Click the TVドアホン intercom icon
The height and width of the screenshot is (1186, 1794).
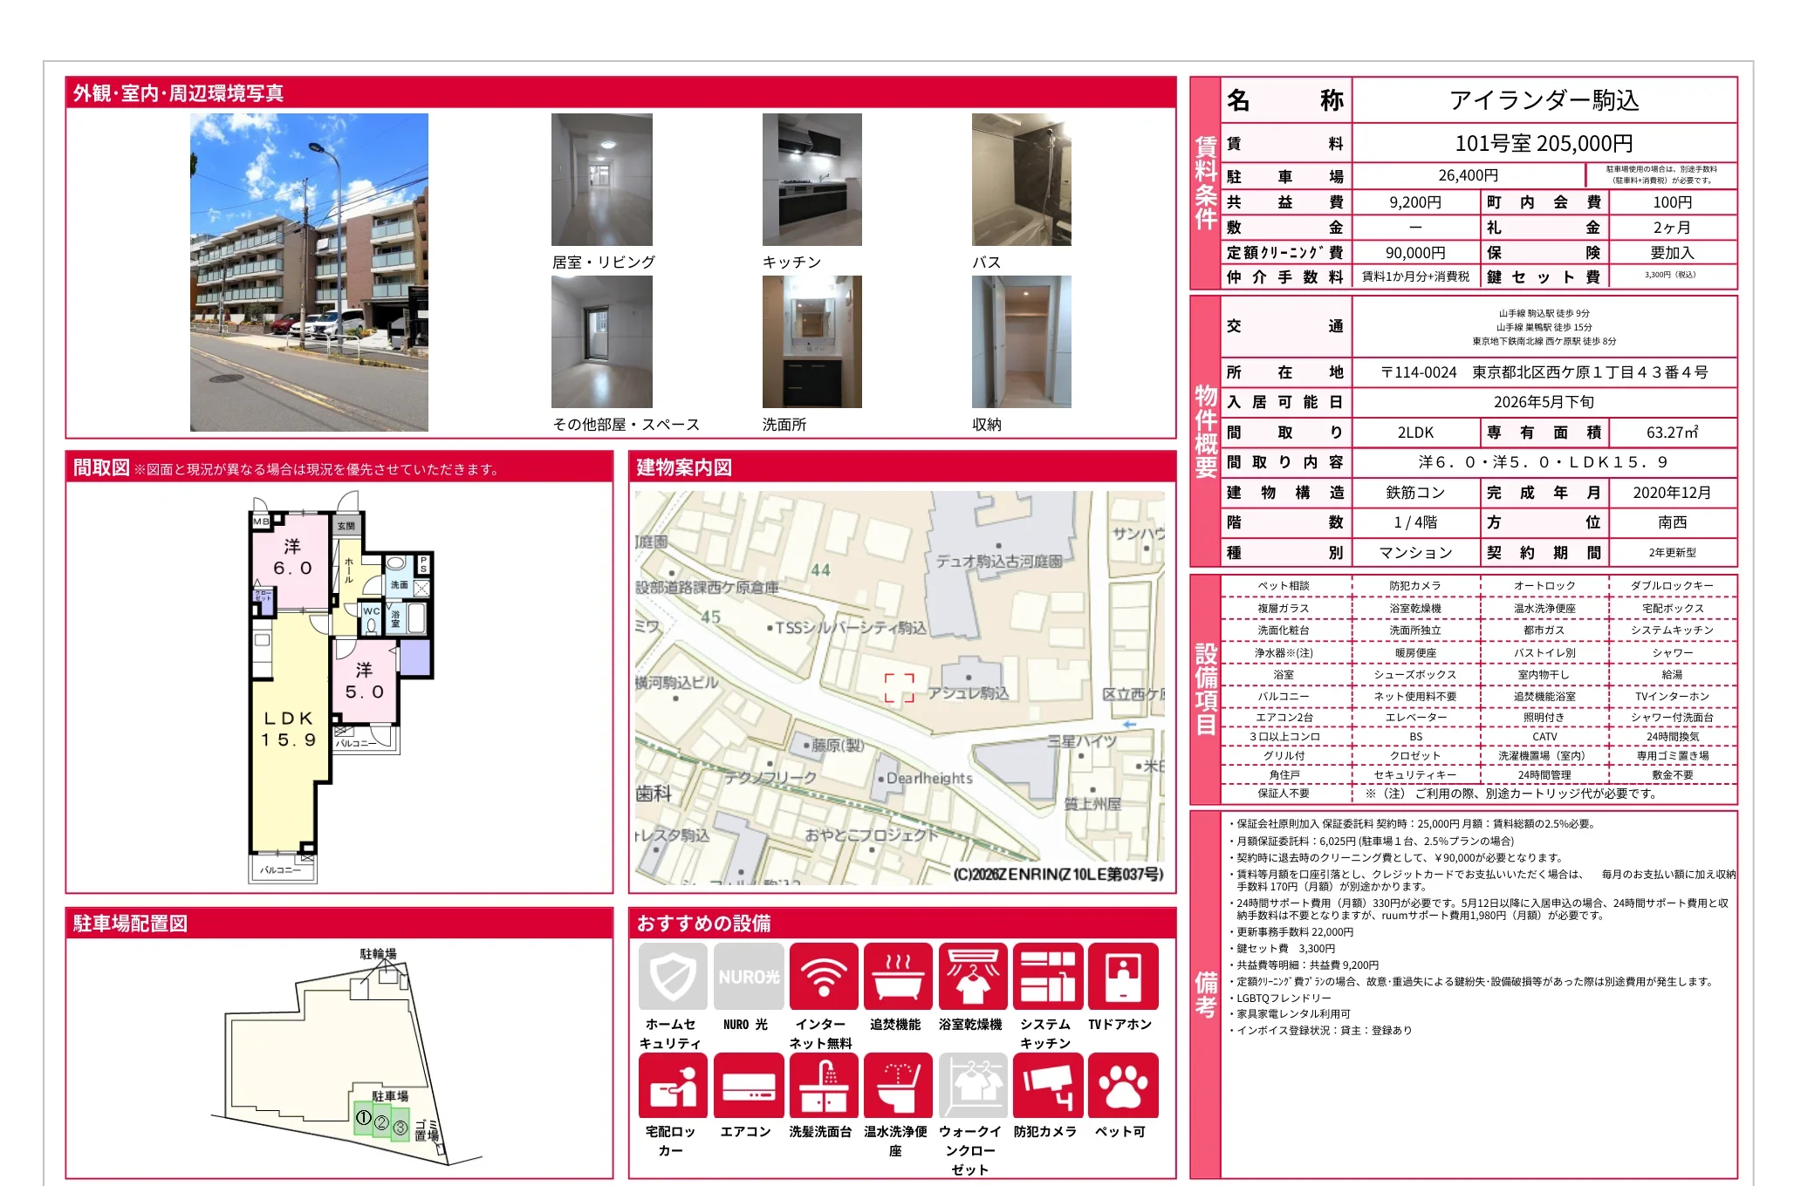pos(1123,976)
